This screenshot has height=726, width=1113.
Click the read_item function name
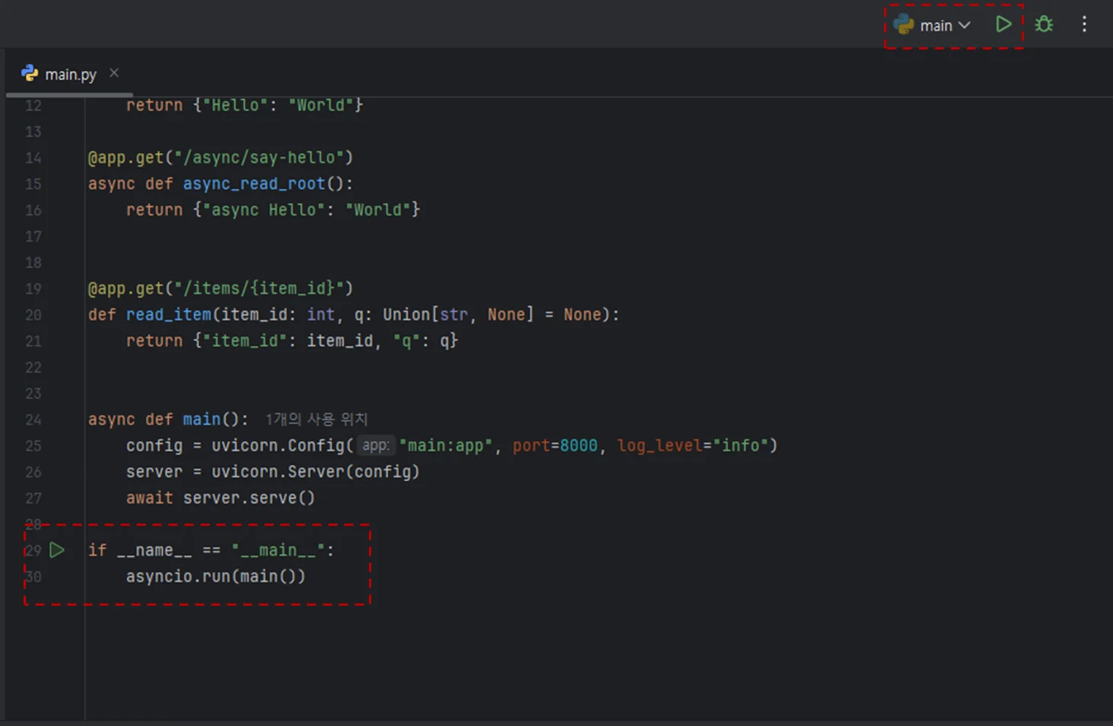(x=168, y=314)
